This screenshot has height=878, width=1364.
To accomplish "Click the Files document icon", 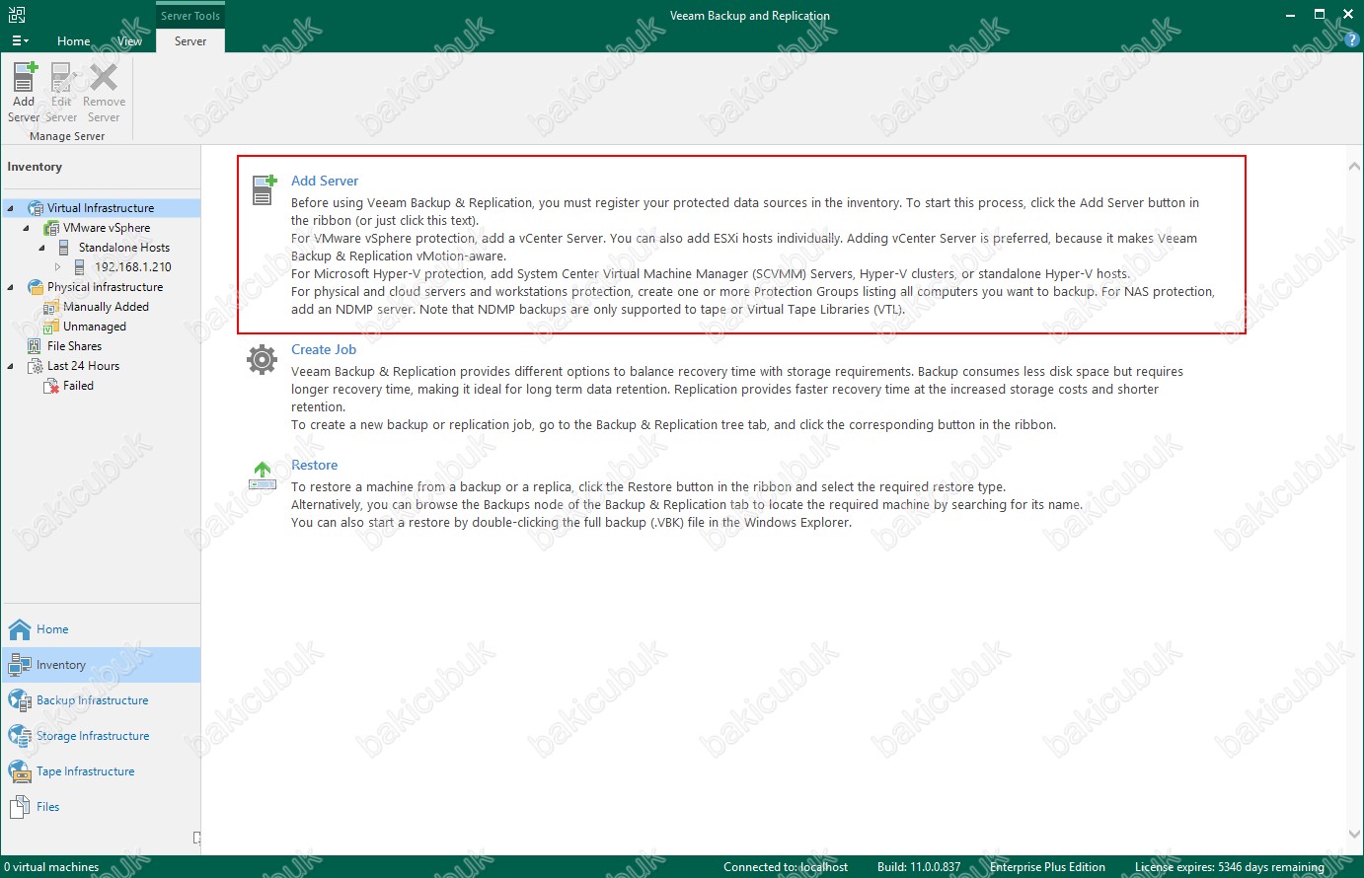I will tap(20, 807).
